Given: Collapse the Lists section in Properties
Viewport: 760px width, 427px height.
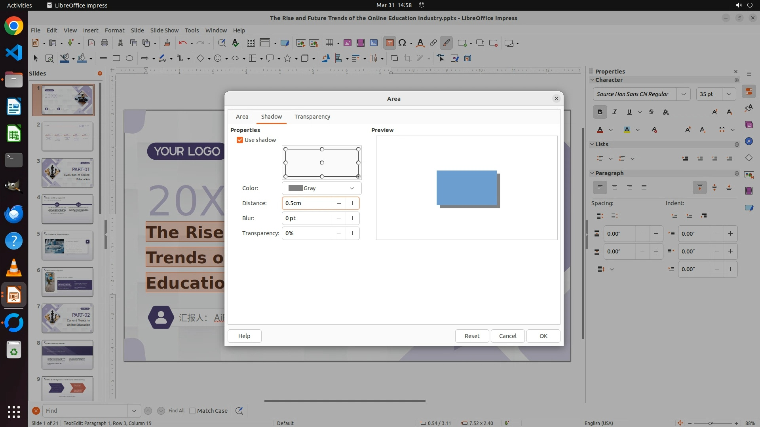Looking at the screenshot, I should (x=592, y=144).
